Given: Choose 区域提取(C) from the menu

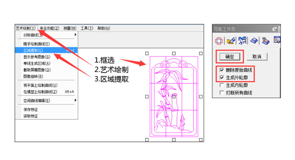Looking at the screenshot, I should pos(33,50).
